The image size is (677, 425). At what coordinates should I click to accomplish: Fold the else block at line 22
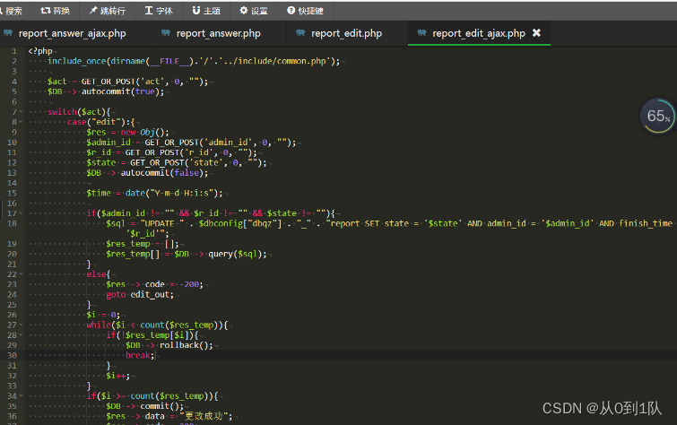[21, 274]
